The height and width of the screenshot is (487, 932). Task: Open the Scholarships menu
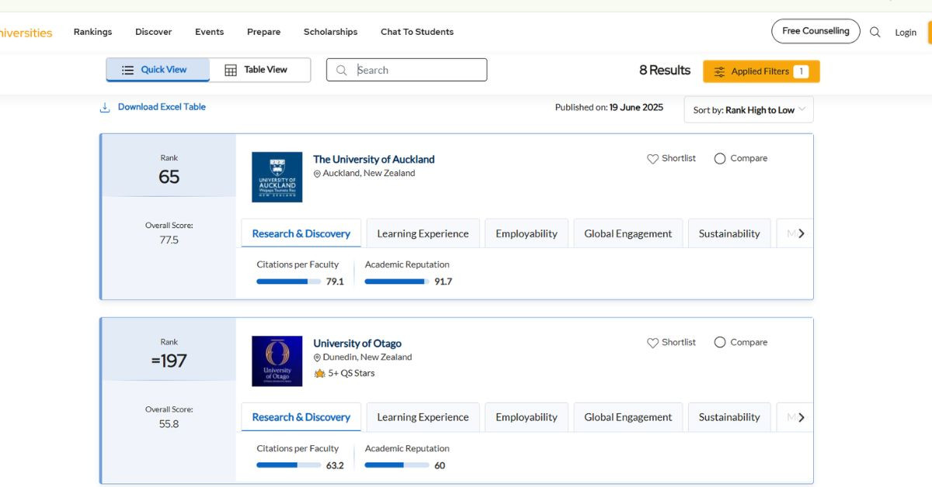coord(331,32)
